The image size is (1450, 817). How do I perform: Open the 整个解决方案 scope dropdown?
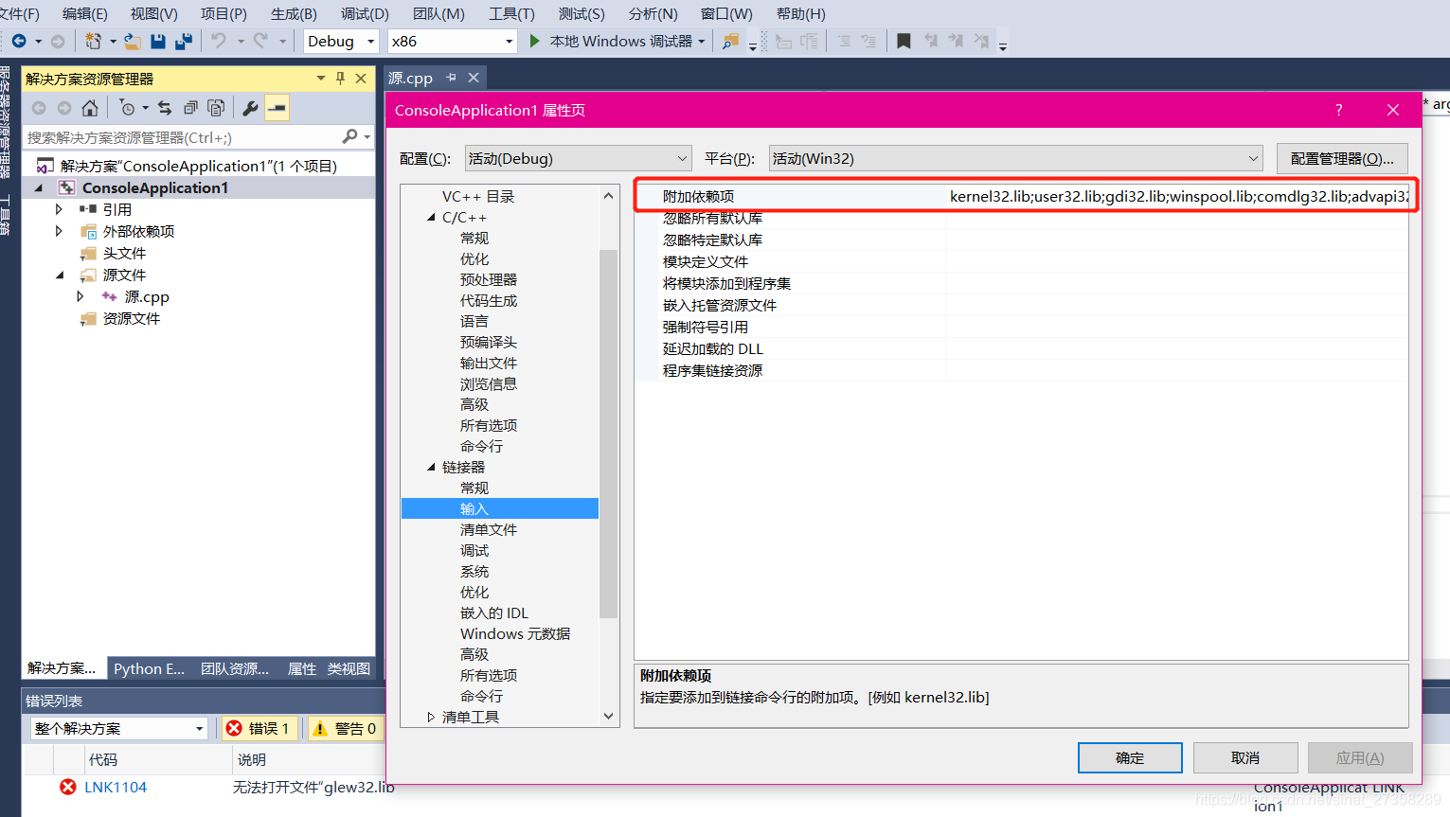coord(118,728)
